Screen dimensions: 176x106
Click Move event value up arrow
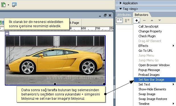click(x=152, y=20)
